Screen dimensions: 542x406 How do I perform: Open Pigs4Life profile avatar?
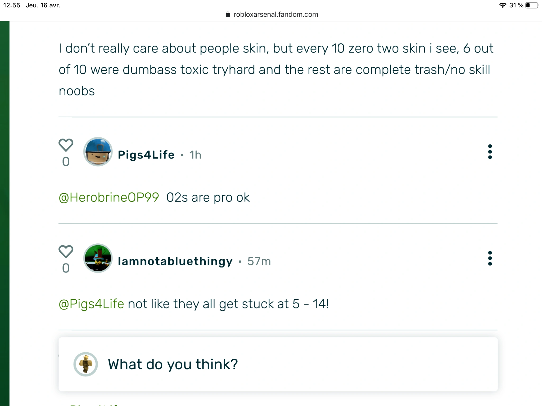pos(98,152)
